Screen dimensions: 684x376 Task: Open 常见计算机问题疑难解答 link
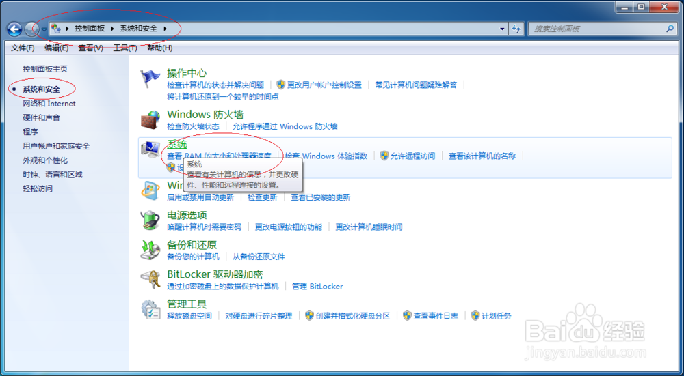pos(416,85)
